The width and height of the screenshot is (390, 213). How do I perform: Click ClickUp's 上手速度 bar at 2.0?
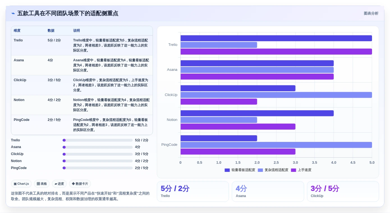click(219, 102)
